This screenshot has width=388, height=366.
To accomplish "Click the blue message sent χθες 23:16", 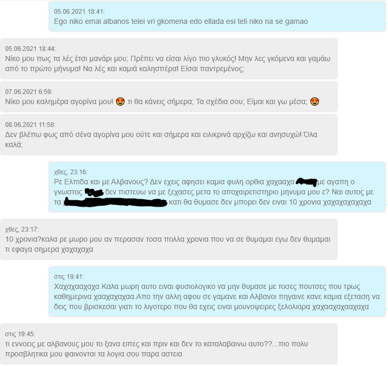I will point(217,187).
